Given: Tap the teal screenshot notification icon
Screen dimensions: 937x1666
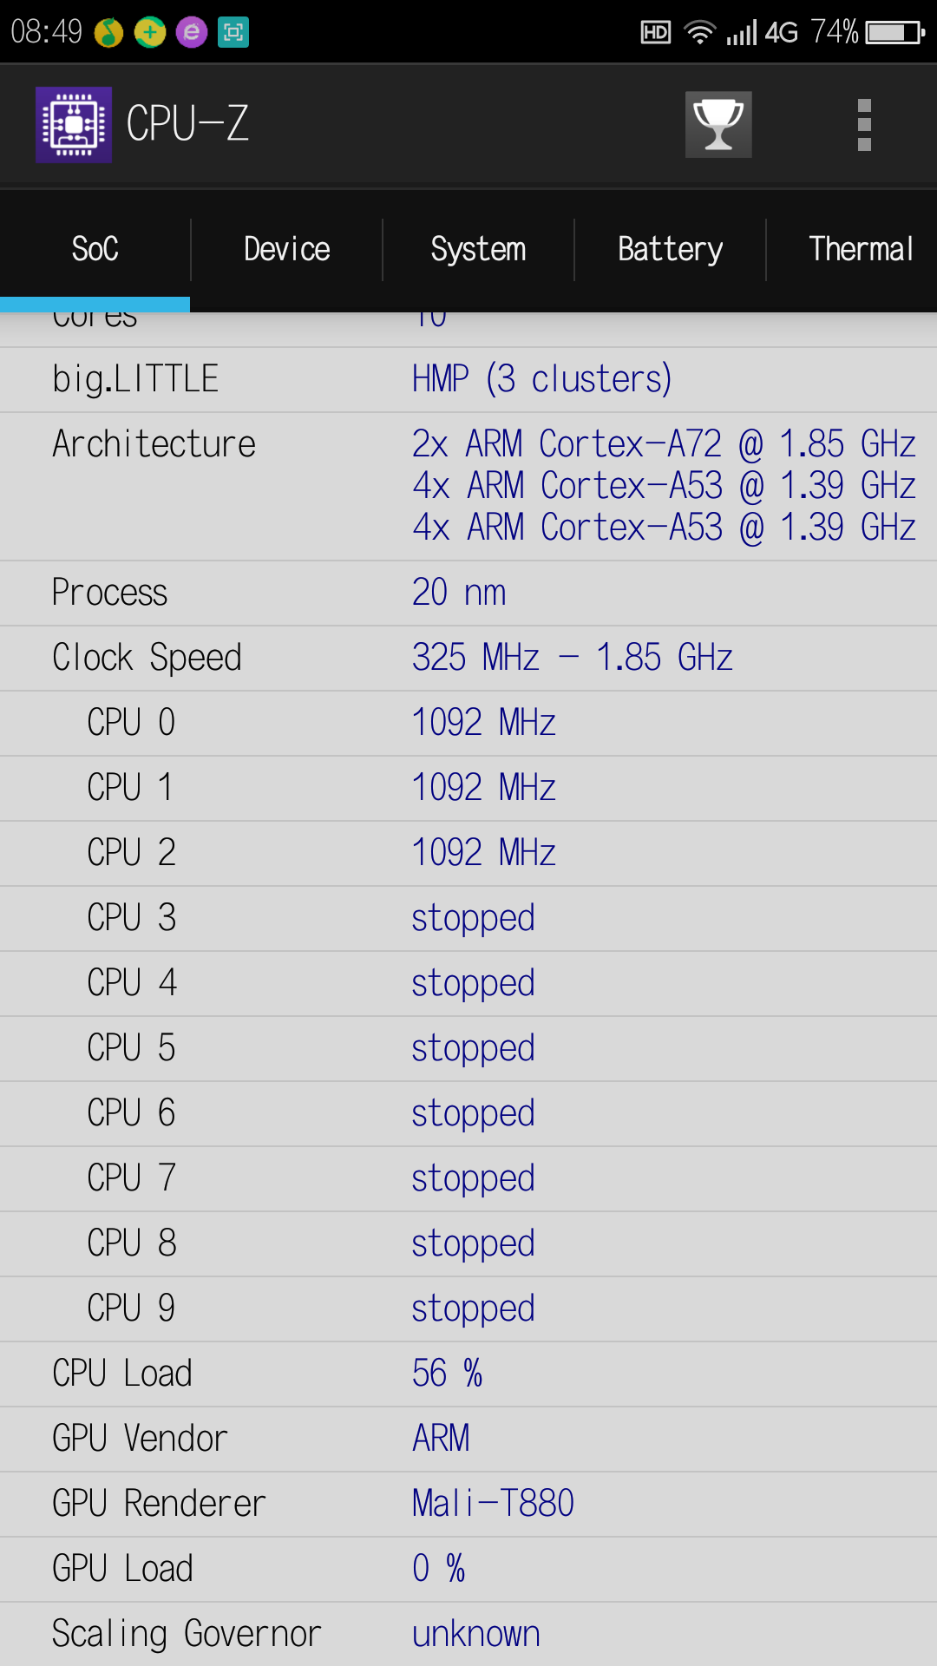Looking at the screenshot, I should pos(233,33).
